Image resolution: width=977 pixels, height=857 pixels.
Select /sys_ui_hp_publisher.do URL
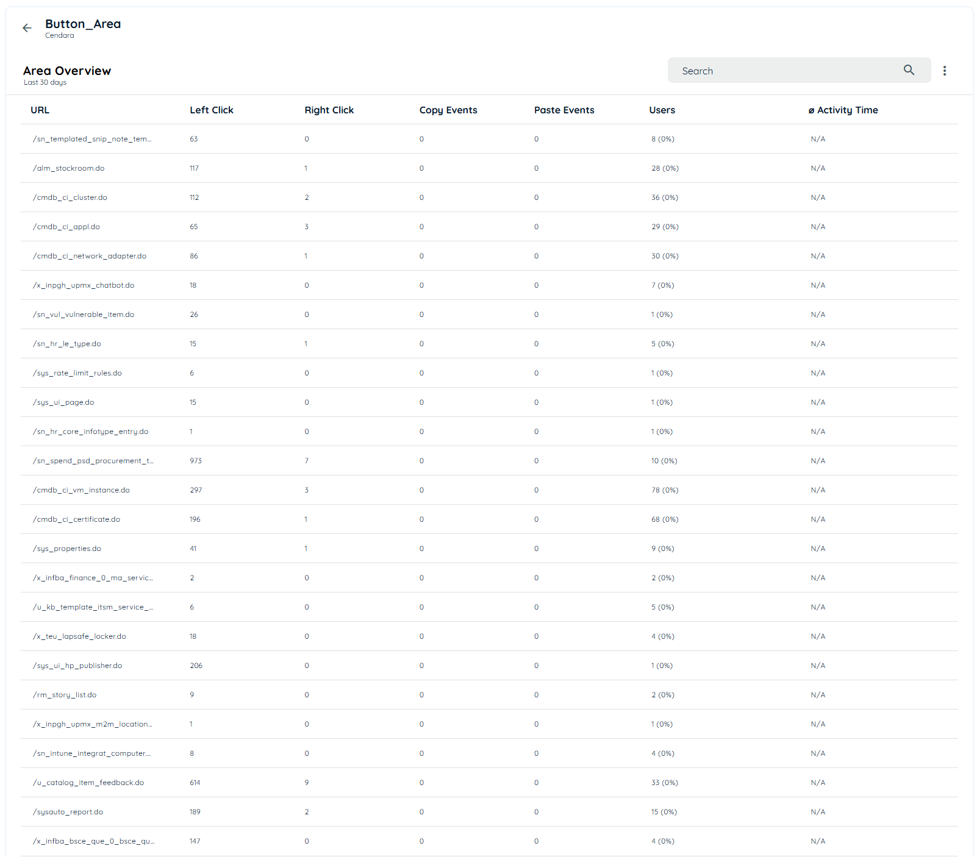click(x=77, y=666)
